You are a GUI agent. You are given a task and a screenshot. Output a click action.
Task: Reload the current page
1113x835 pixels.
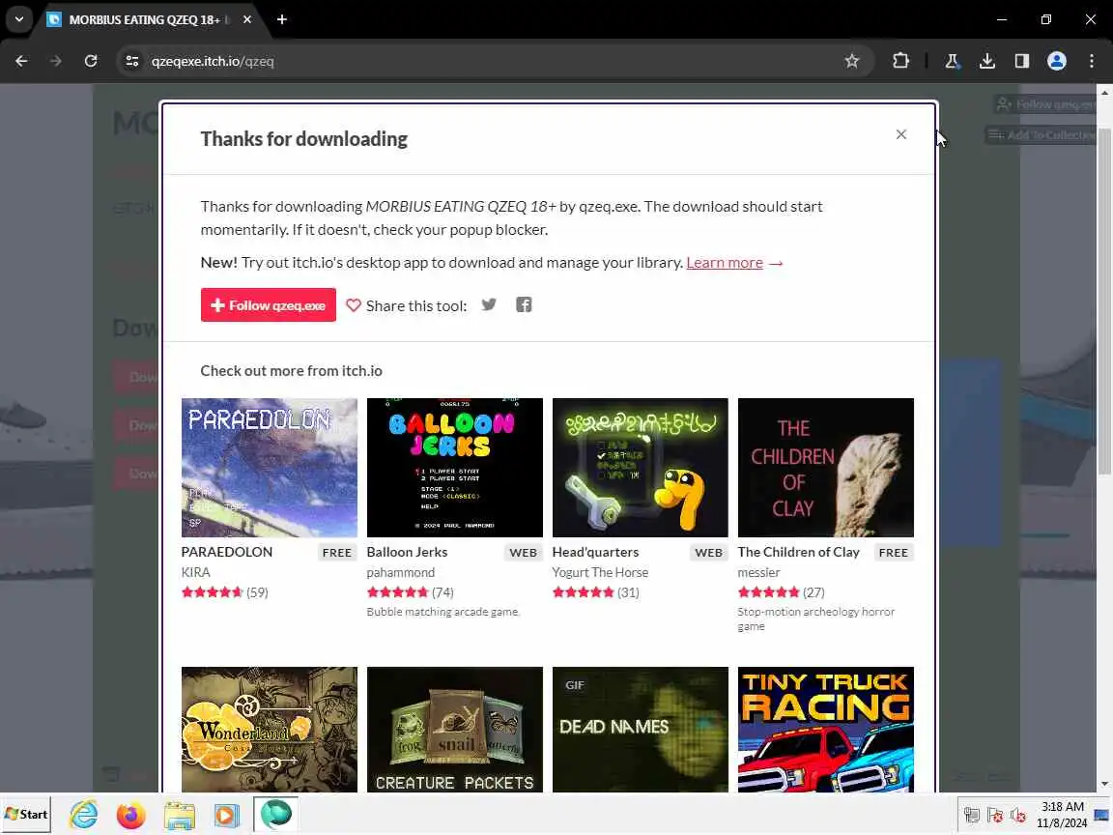[x=90, y=61]
